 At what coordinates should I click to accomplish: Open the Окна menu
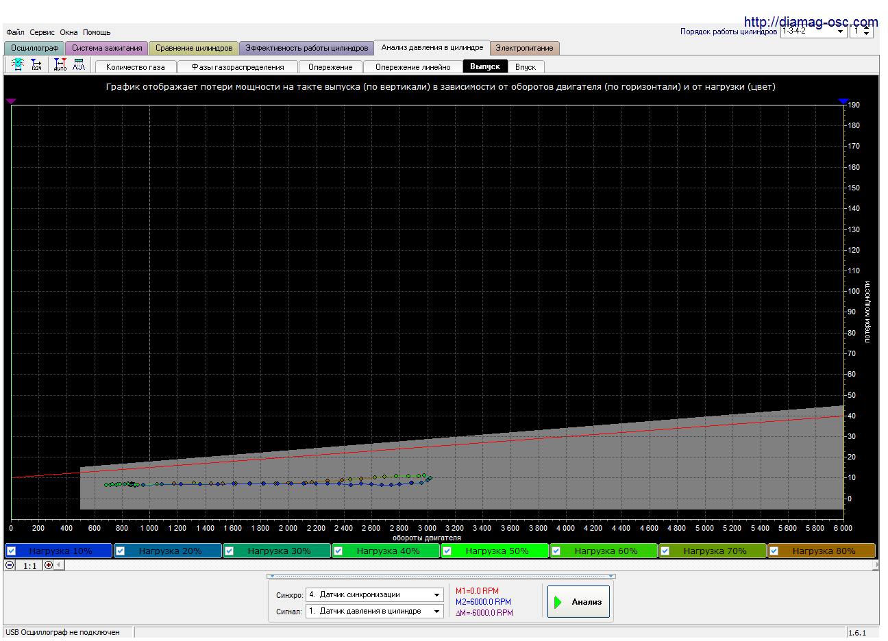69,32
